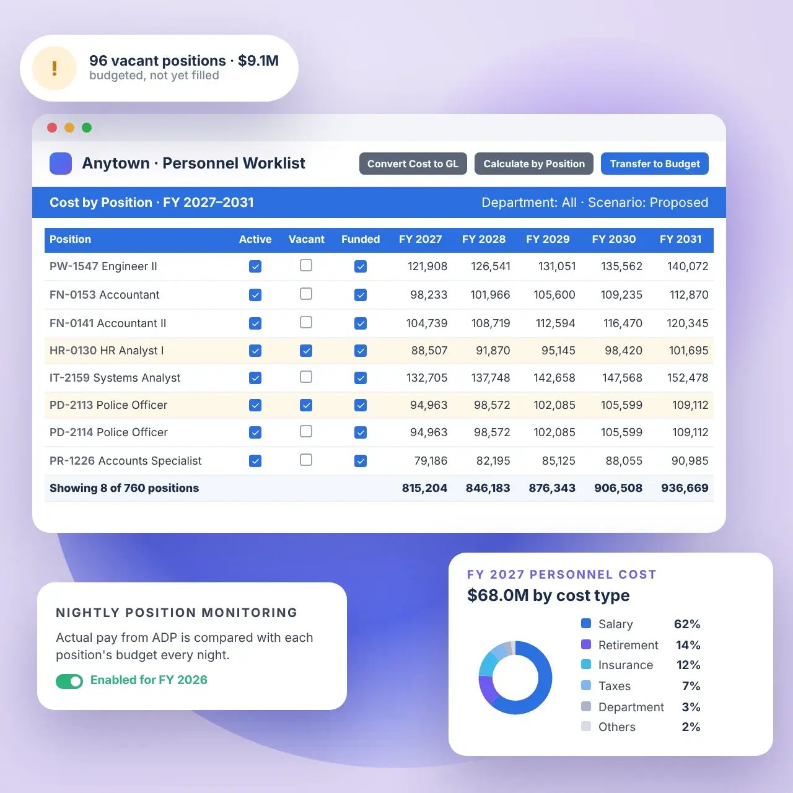Image resolution: width=793 pixels, height=793 pixels.
Task: Click the Anytown purple app logo
Action: (61, 164)
